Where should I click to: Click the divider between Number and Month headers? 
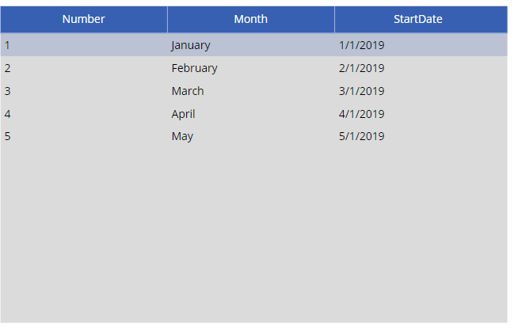point(167,19)
